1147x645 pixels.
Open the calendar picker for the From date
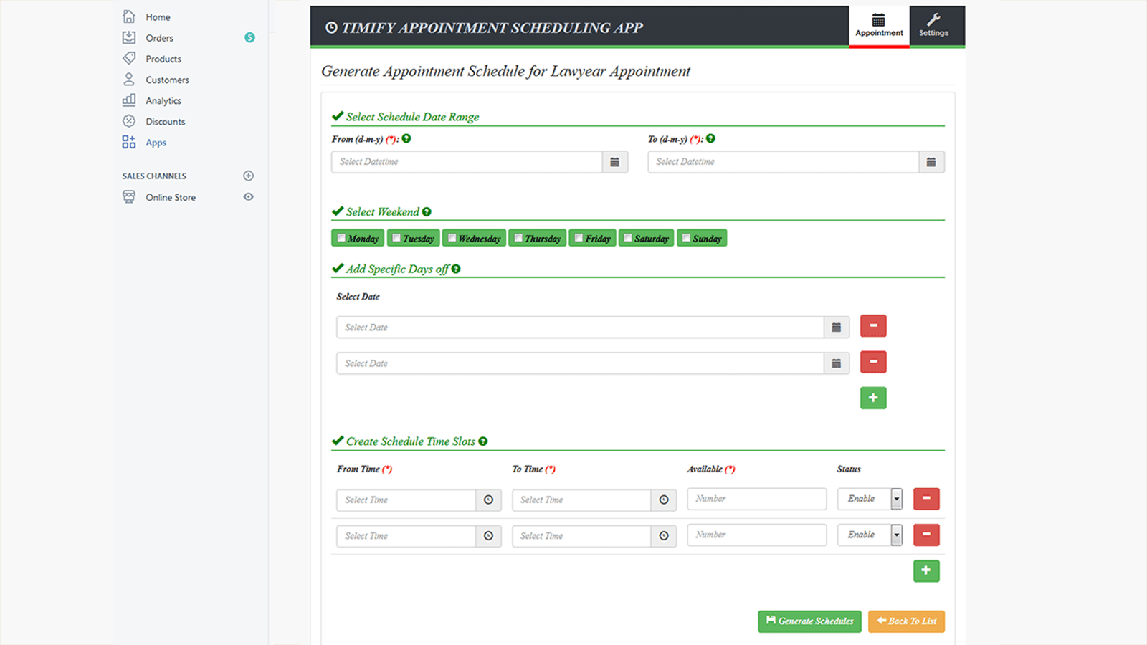point(614,162)
